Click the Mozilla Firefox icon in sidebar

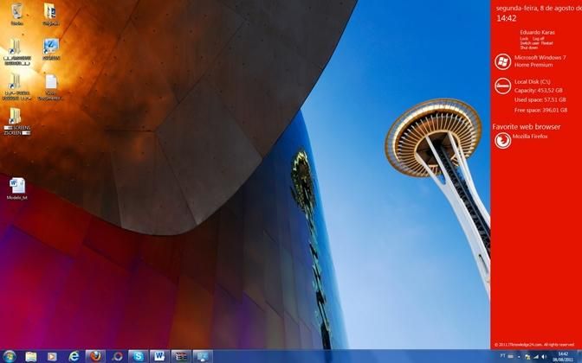click(x=501, y=140)
